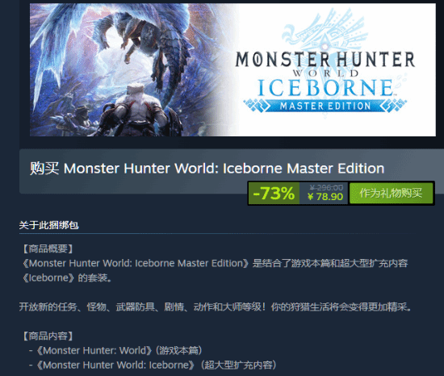Image resolution: width=444 pixels, height=376 pixels.
Task: Click the MASTER EDITION ribbon in banner
Action: (x=325, y=106)
